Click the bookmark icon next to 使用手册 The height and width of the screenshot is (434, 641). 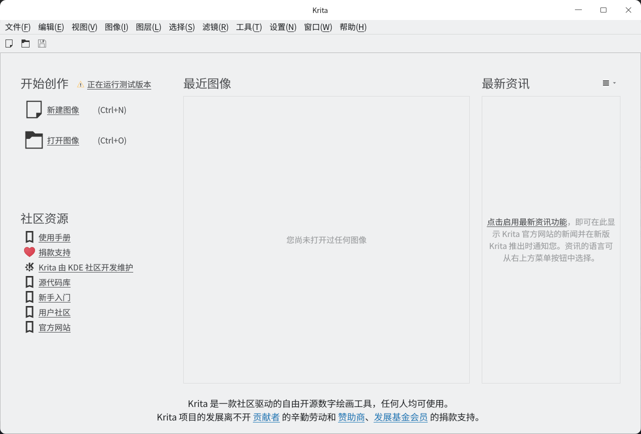coord(30,237)
